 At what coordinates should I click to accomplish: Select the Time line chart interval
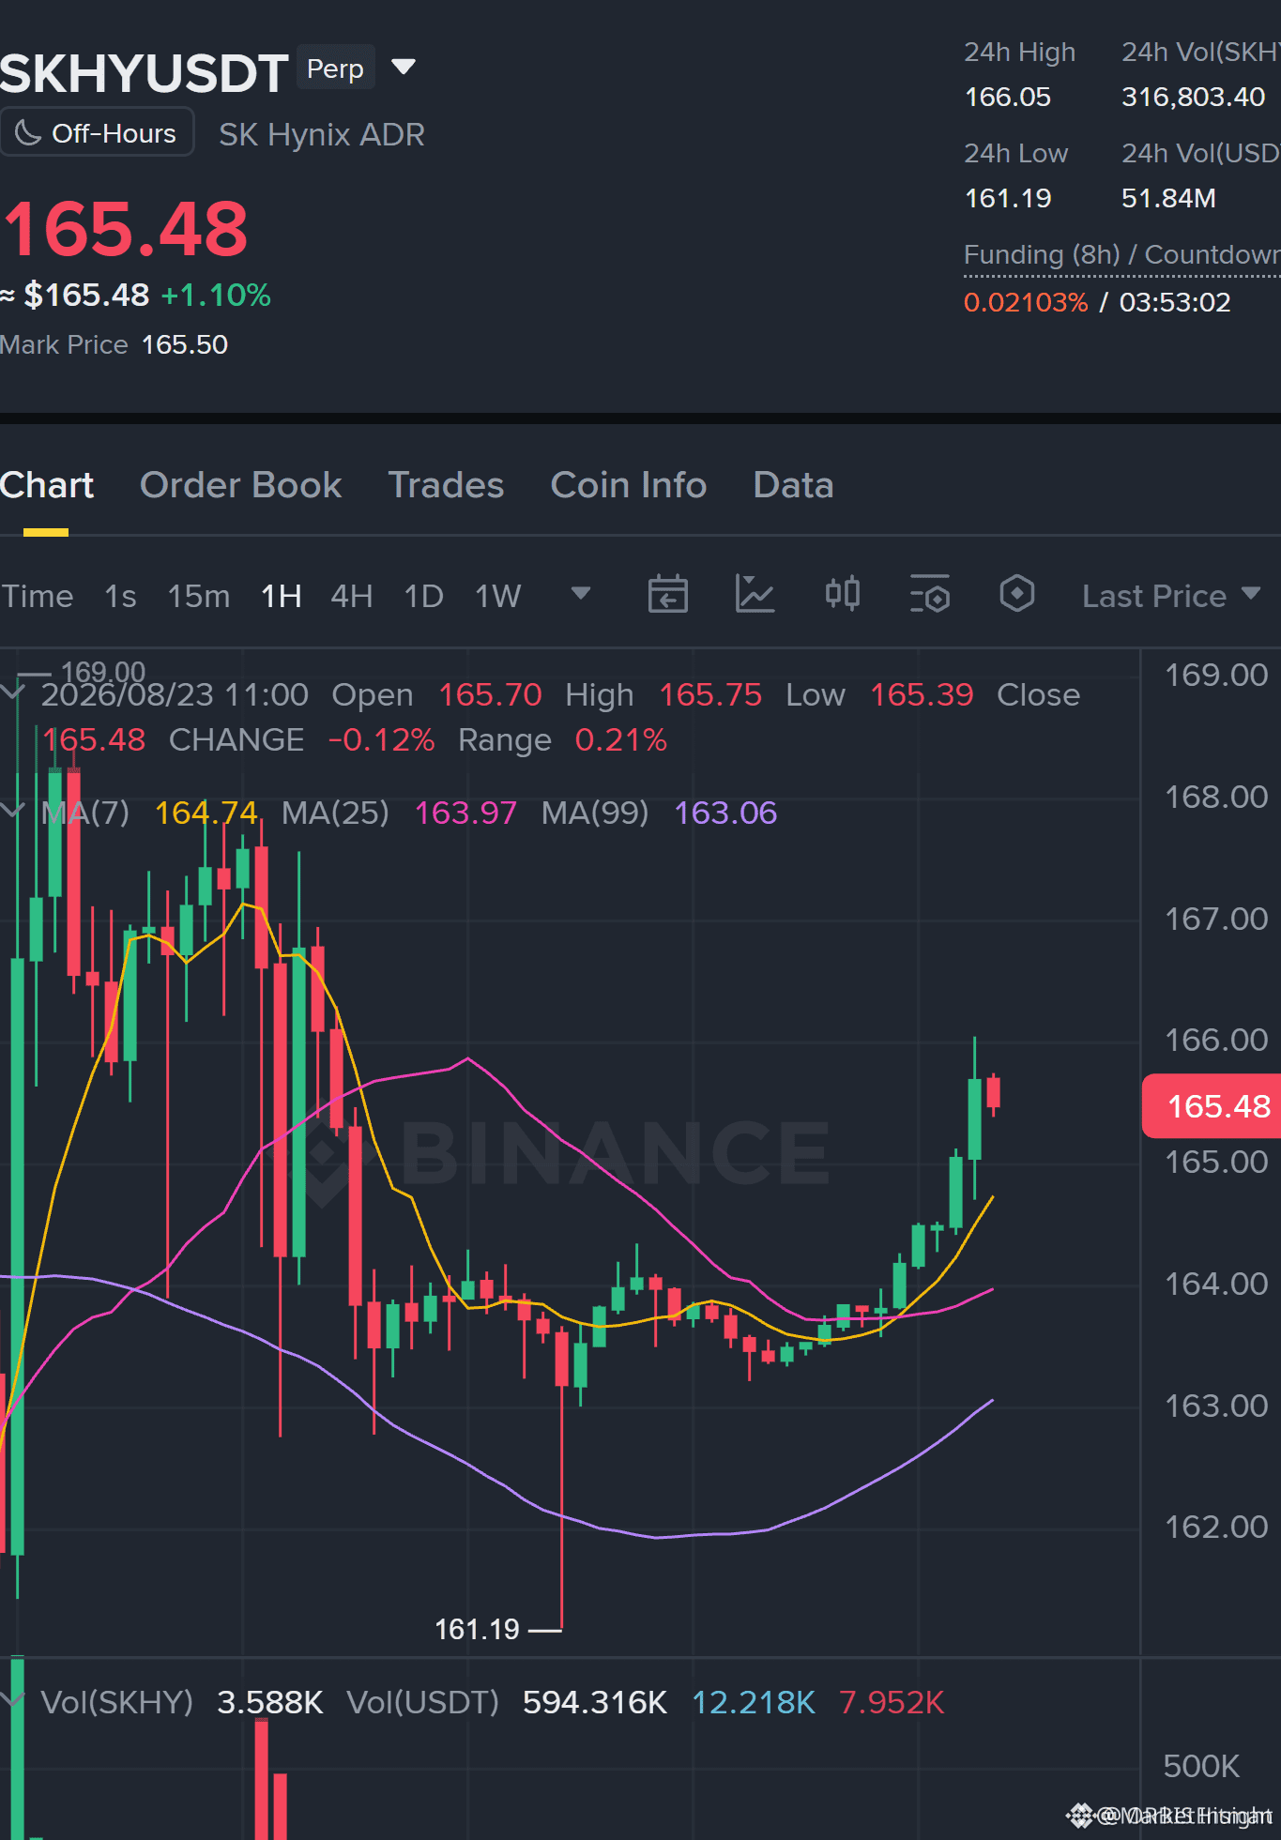37,596
